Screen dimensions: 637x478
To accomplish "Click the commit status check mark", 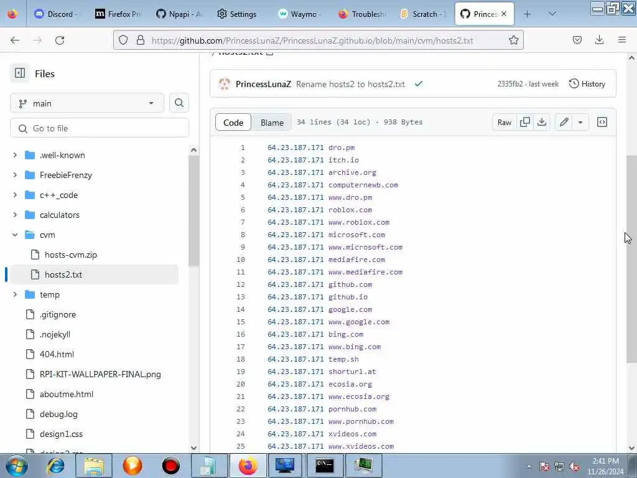I will (x=419, y=84).
